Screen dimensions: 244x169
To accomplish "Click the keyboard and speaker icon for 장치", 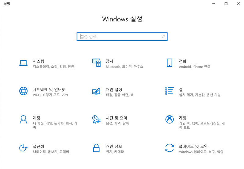I will (x=96, y=63).
